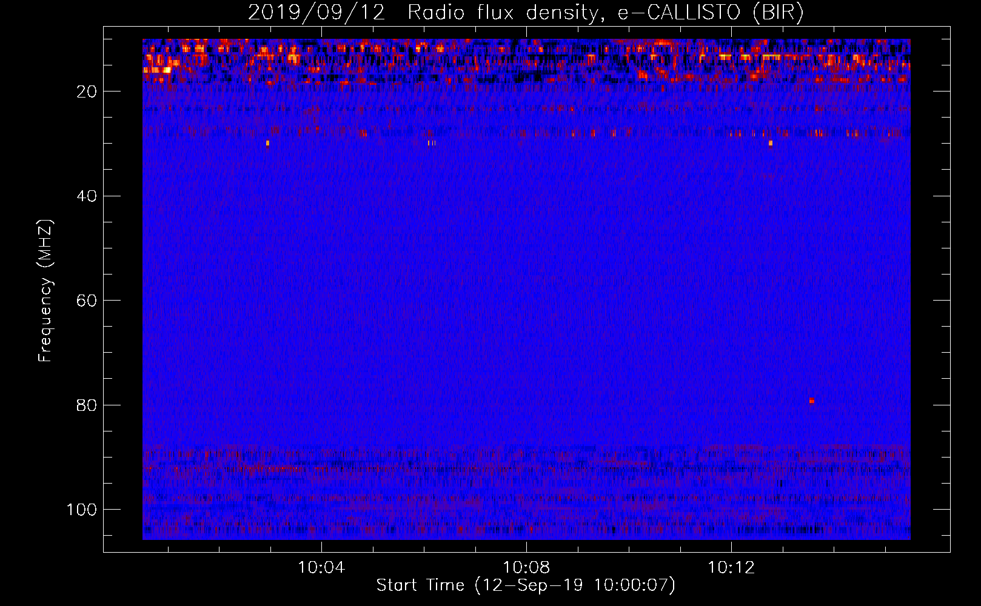Click the 100 MHz frequency tick label
The image size is (981, 606).
pyautogui.click(x=82, y=510)
